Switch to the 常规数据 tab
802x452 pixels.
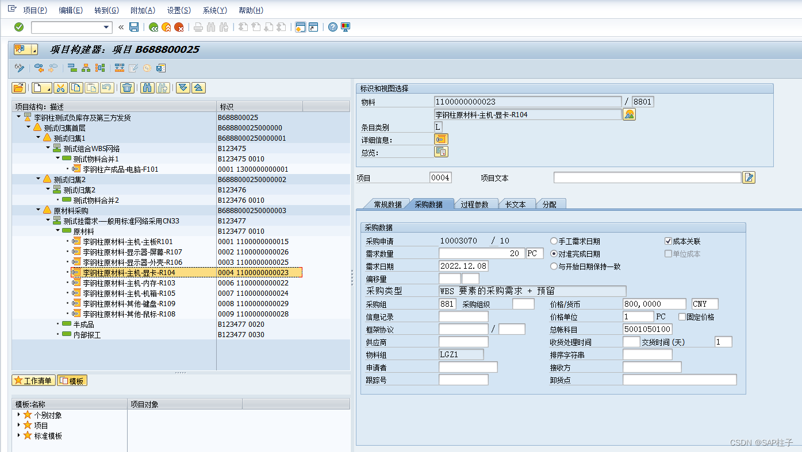click(x=387, y=204)
